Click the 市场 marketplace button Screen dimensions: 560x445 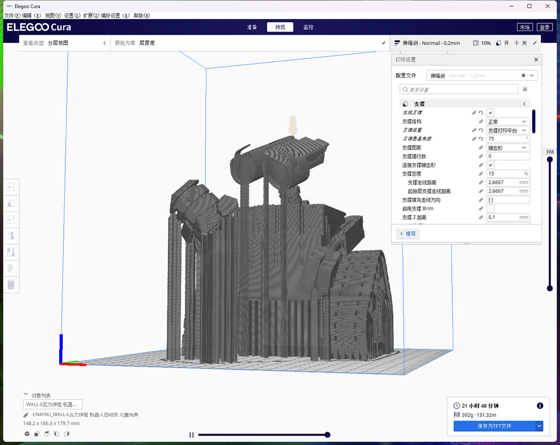[525, 27]
